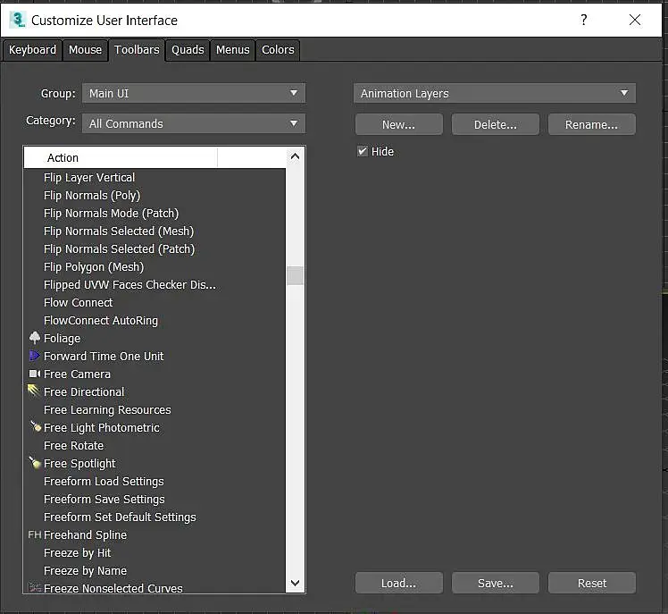Click the action list scroll down arrow

tap(296, 583)
